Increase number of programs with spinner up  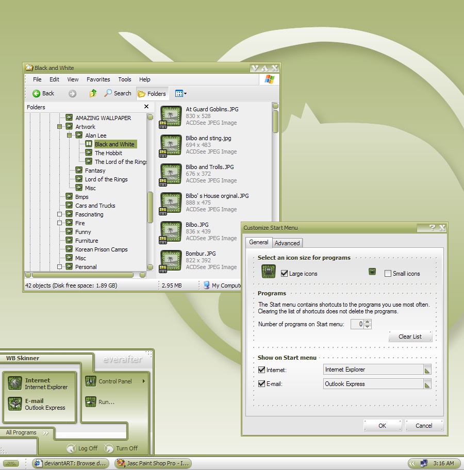367,322
